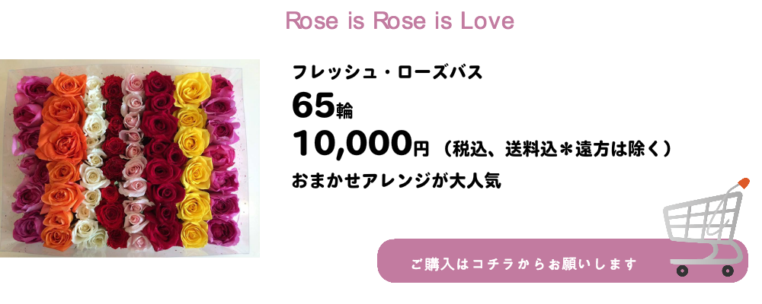Click the yellow rose column in the photo
This screenshot has height=304, width=762.
tap(190, 160)
